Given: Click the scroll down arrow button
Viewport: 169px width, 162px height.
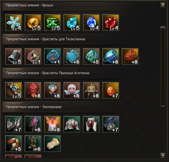Looking at the screenshot, I should pyautogui.click(x=163, y=155).
